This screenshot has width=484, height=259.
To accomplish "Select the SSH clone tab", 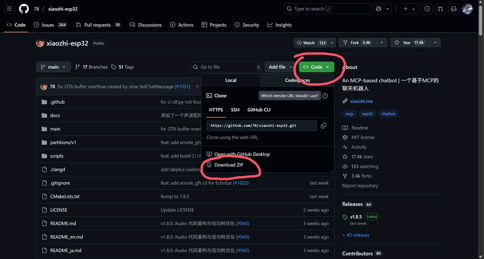I will [235, 109].
